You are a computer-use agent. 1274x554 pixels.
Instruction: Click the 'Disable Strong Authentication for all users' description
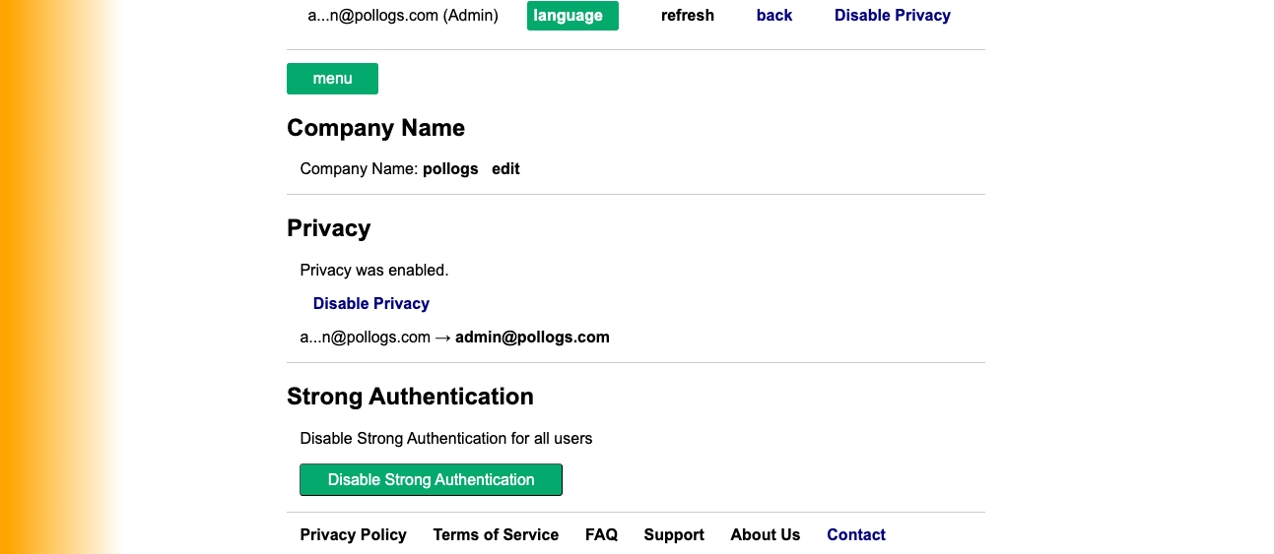click(446, 439)
